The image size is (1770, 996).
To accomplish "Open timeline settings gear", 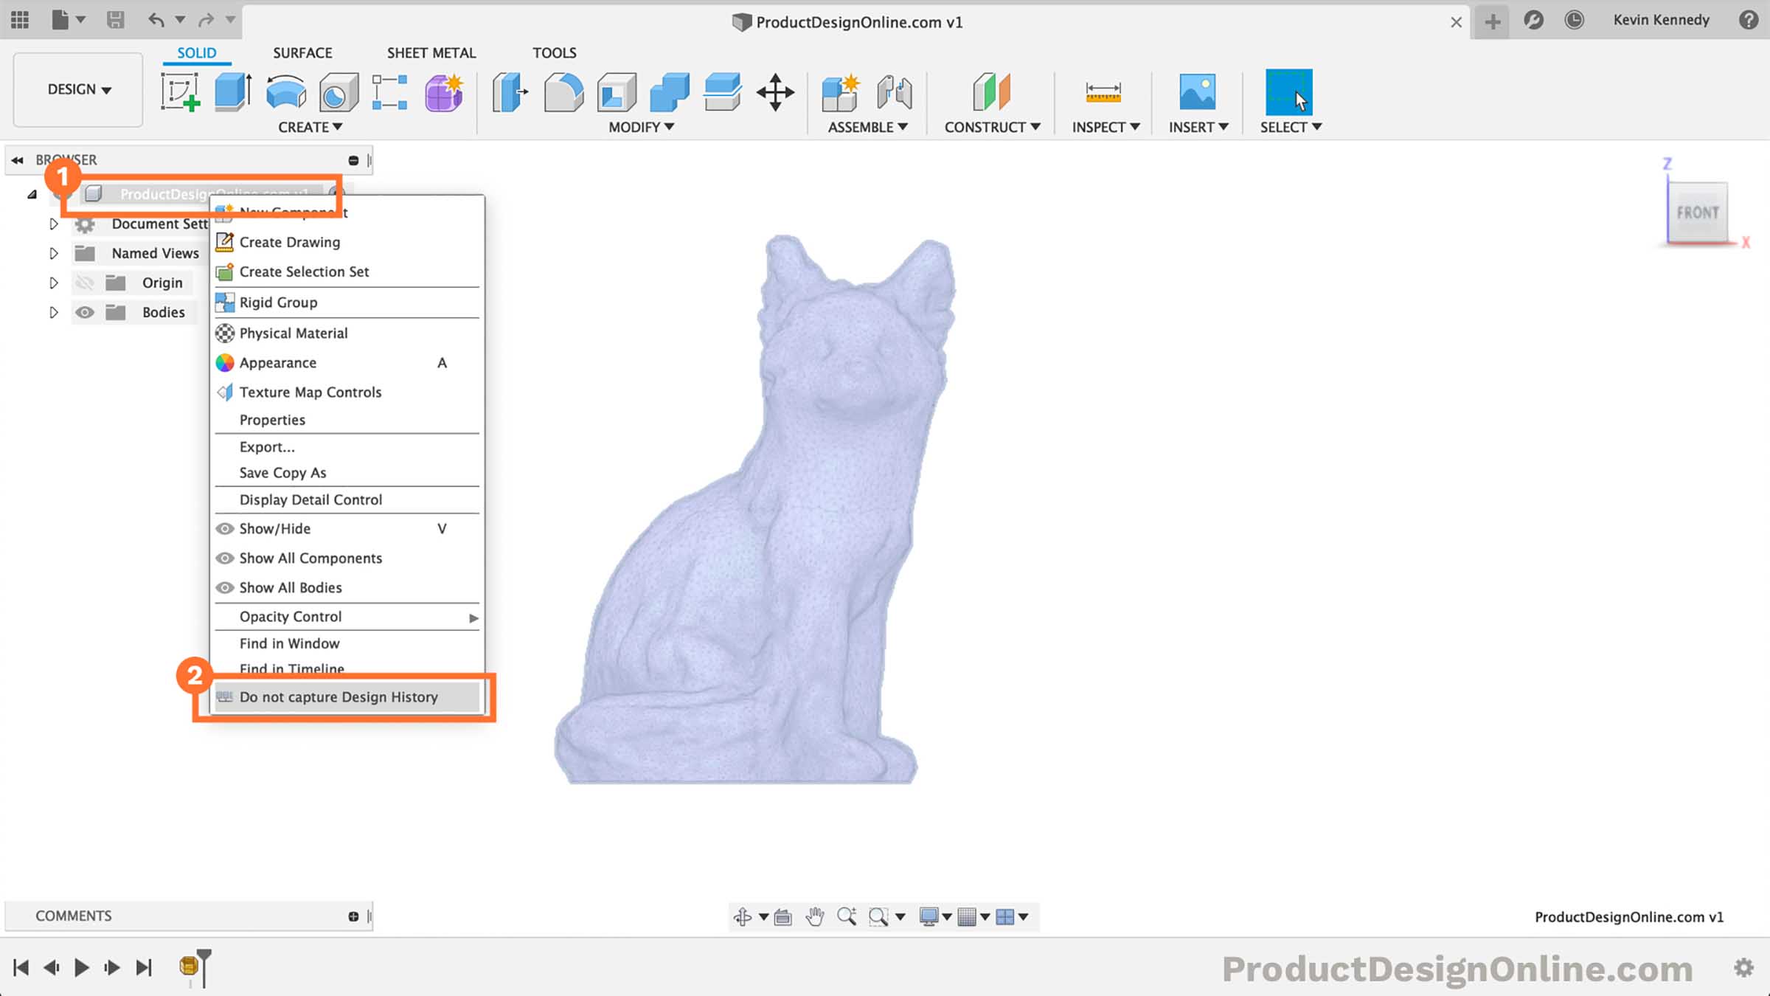I will point(1743,967).
